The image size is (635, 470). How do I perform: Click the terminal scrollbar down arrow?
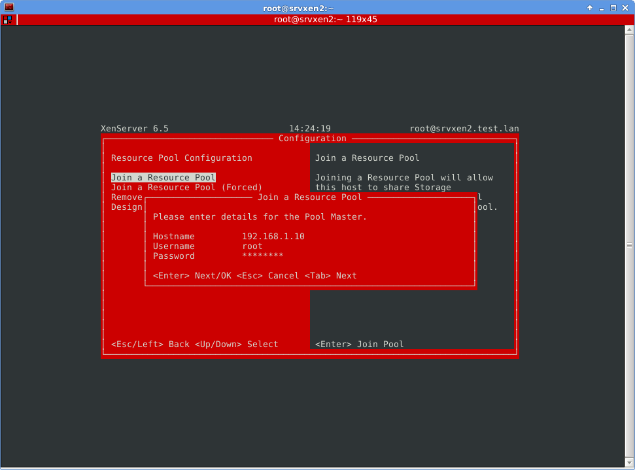629,462
